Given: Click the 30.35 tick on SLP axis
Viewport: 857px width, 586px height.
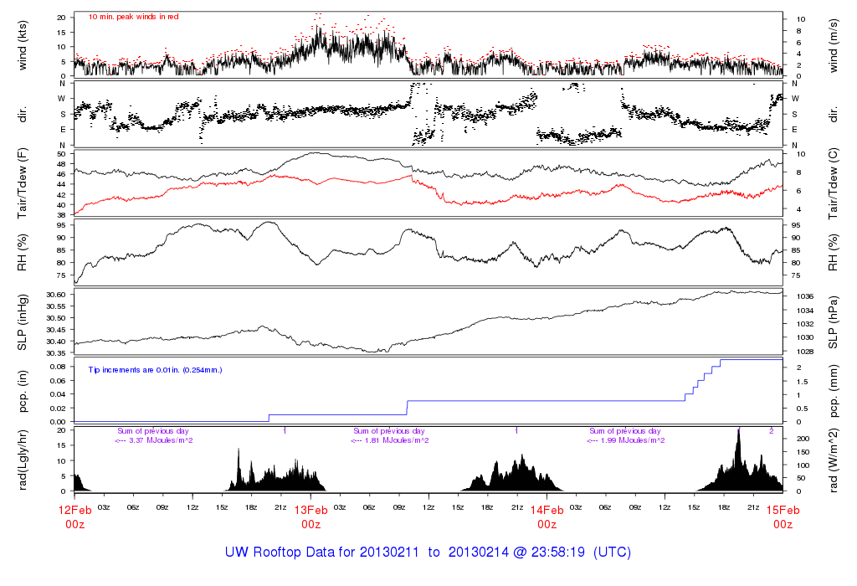Looking at the screenshot, I should pos(56,353).
